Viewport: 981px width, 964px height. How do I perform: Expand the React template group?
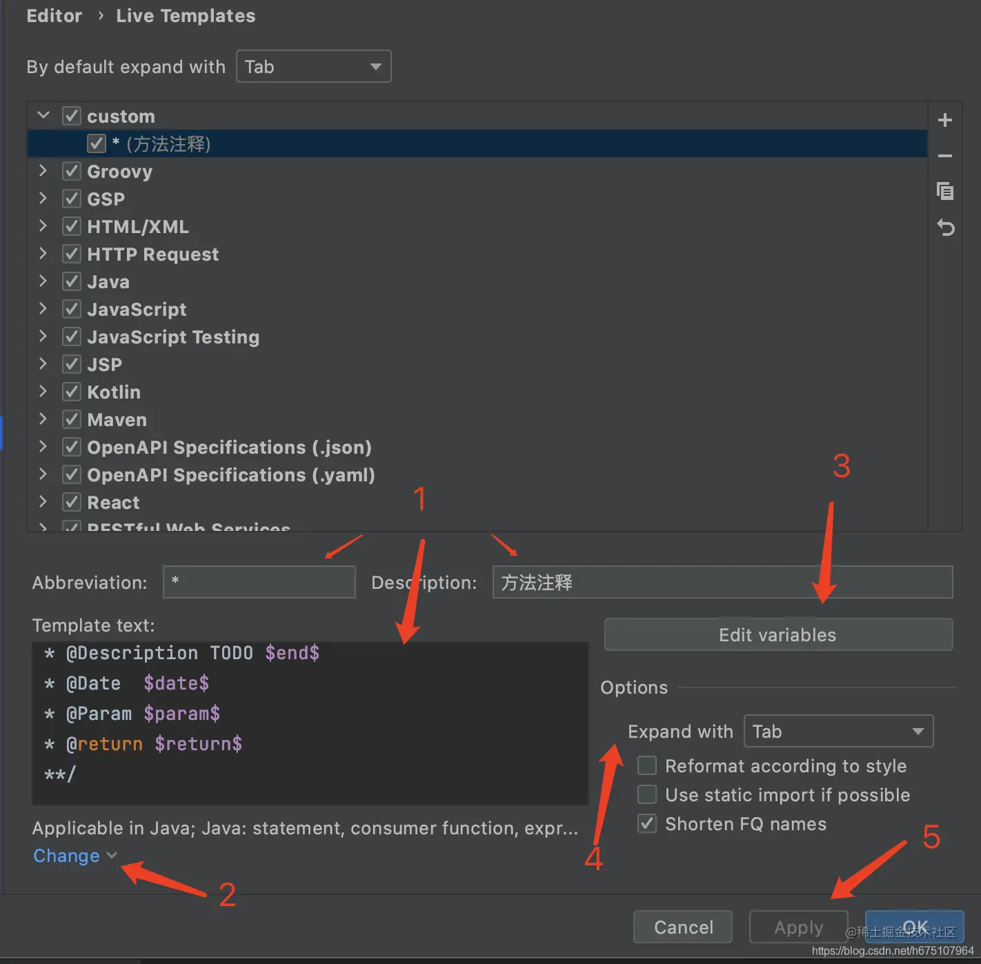43,501
